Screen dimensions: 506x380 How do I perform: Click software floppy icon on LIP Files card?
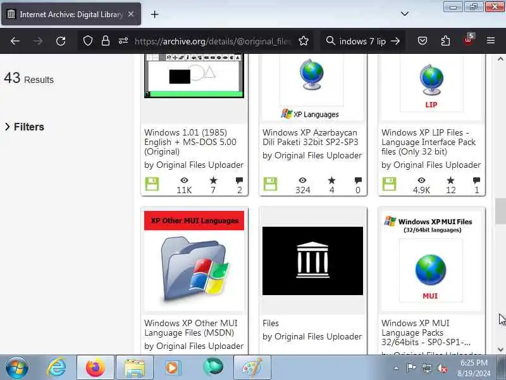[x=389, y=184]
